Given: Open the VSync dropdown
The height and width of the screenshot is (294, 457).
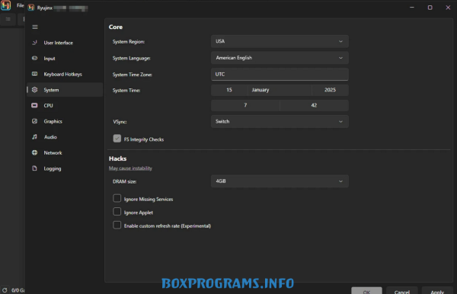Looking at the screenshot, I should [x=280, y=122].
